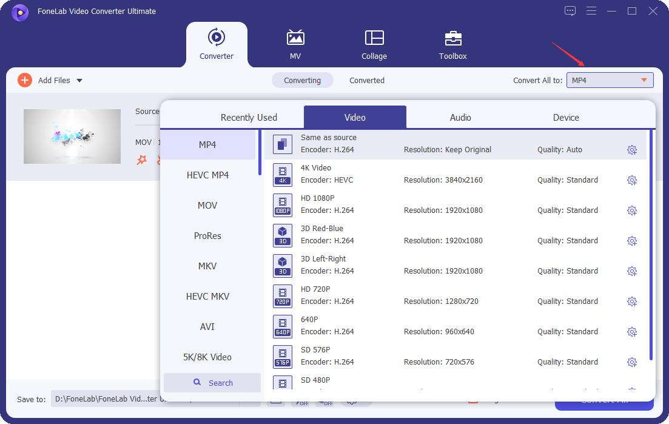
Task: Click the search magnifier icon
Action: pos(197,382)
